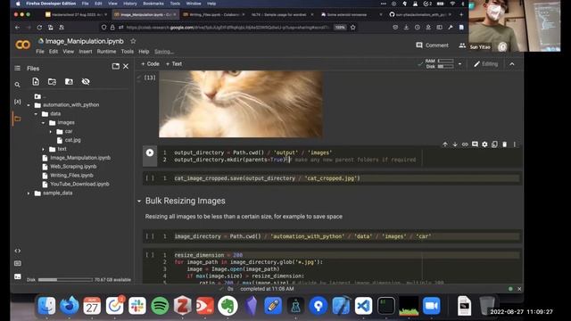Go back in the browser
Screen dimensions: 571x321
[18, 28]
